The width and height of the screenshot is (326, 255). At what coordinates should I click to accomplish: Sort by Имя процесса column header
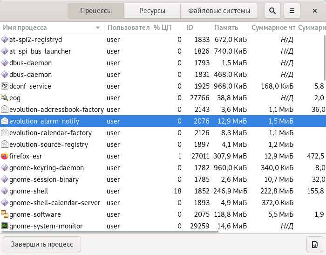pos(51,28)
